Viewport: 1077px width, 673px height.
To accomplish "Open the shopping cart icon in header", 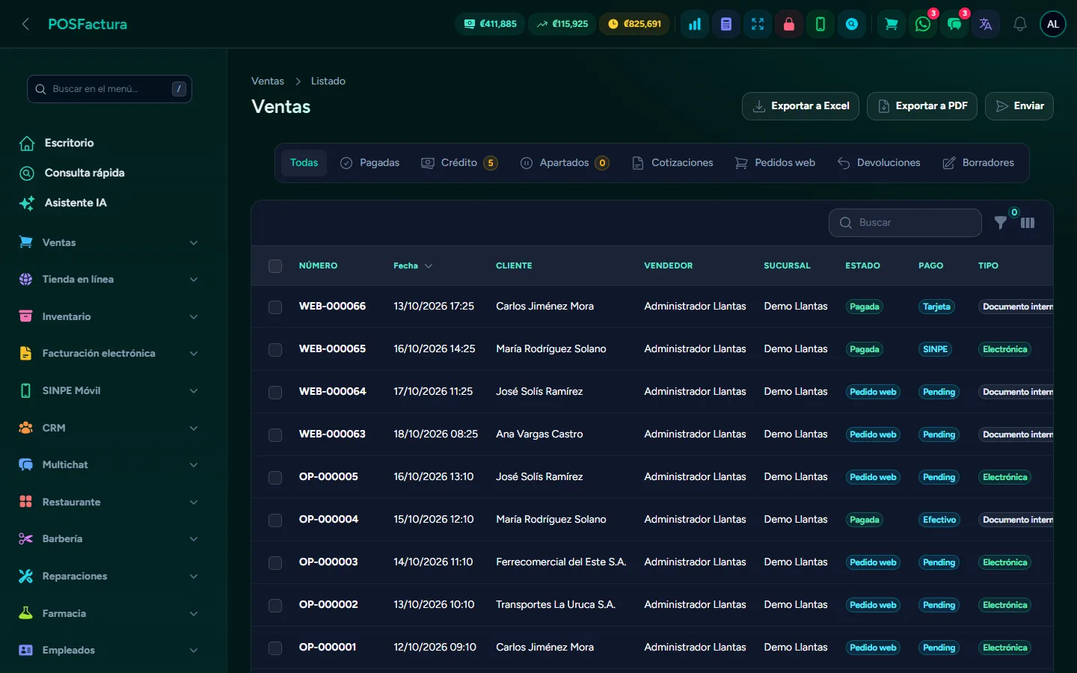I will [x=892, y=24].
